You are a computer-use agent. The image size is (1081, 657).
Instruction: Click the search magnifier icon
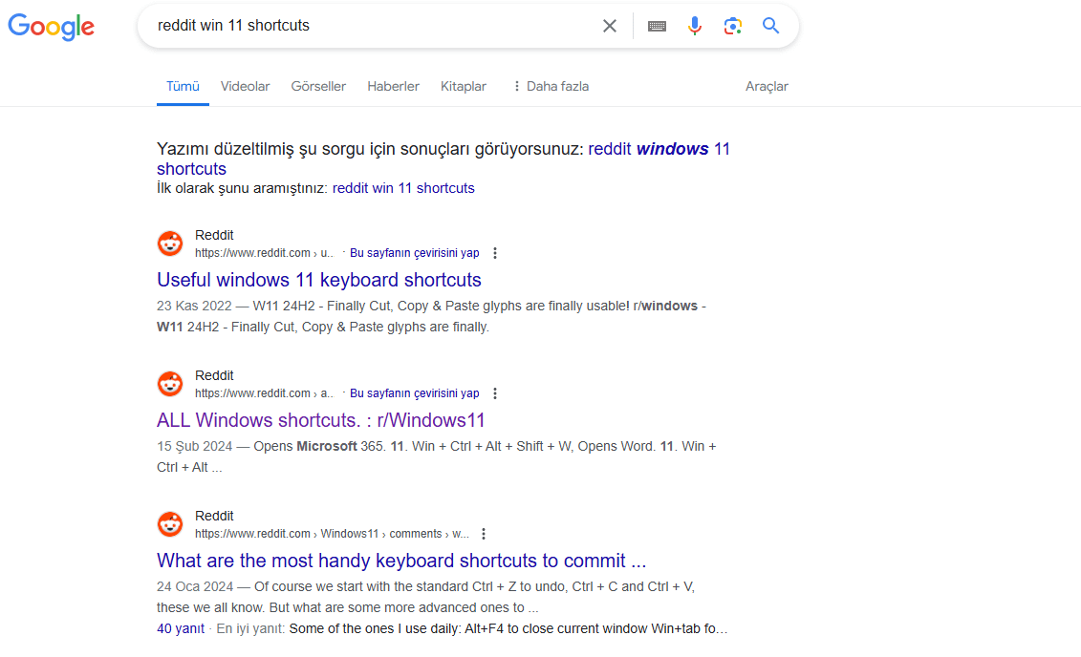(x=770, y=26)
